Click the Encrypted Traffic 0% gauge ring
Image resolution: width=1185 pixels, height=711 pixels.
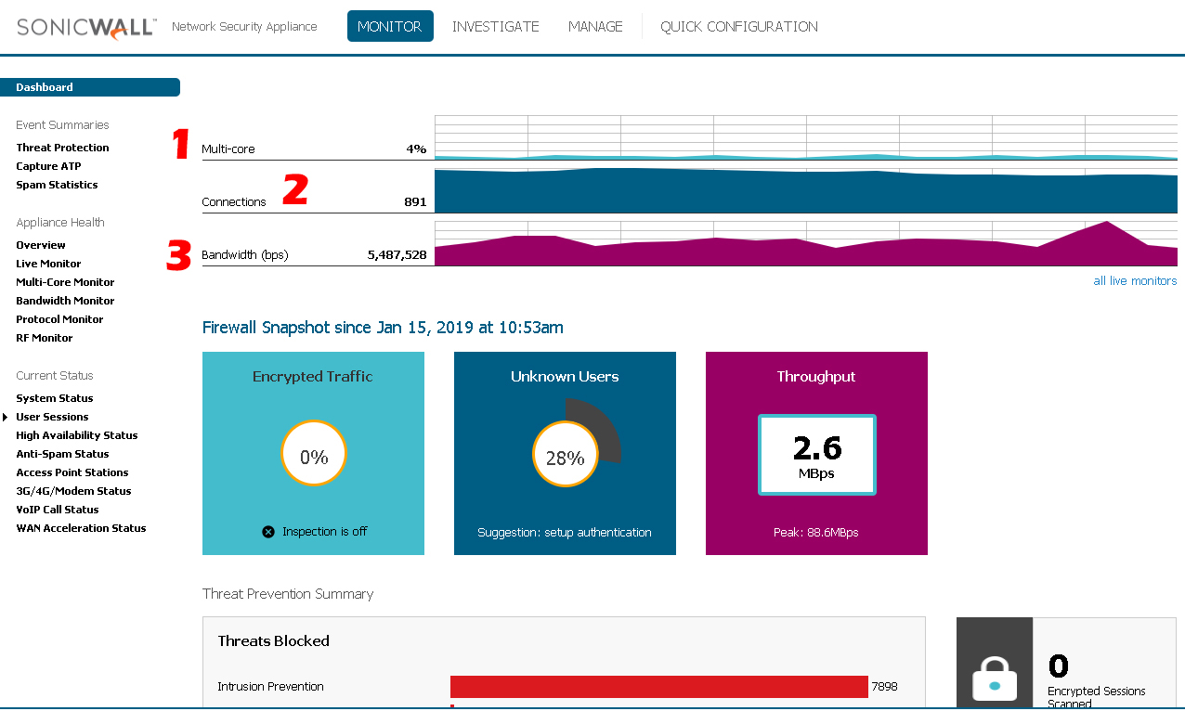(313, 453)
